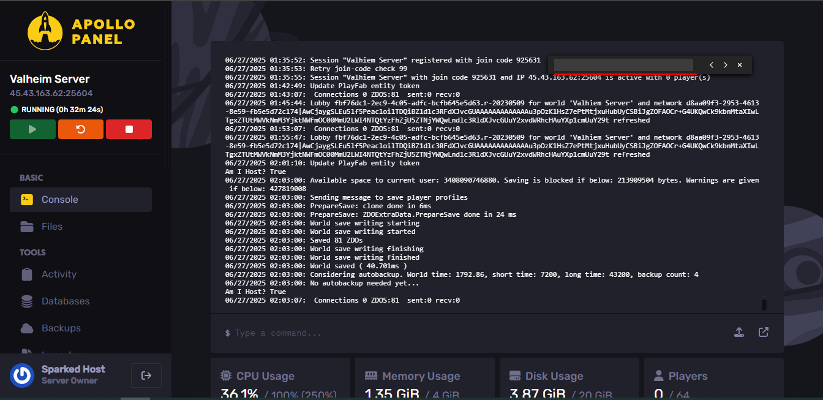The height and width of the screenshot is (400, 823).
Task: Click the 'Saved 81 ZDOs' log line
Action: tap(295, 240)
